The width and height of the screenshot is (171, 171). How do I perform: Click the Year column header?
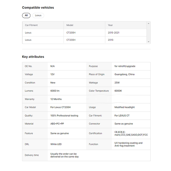[x=110, y=25]
